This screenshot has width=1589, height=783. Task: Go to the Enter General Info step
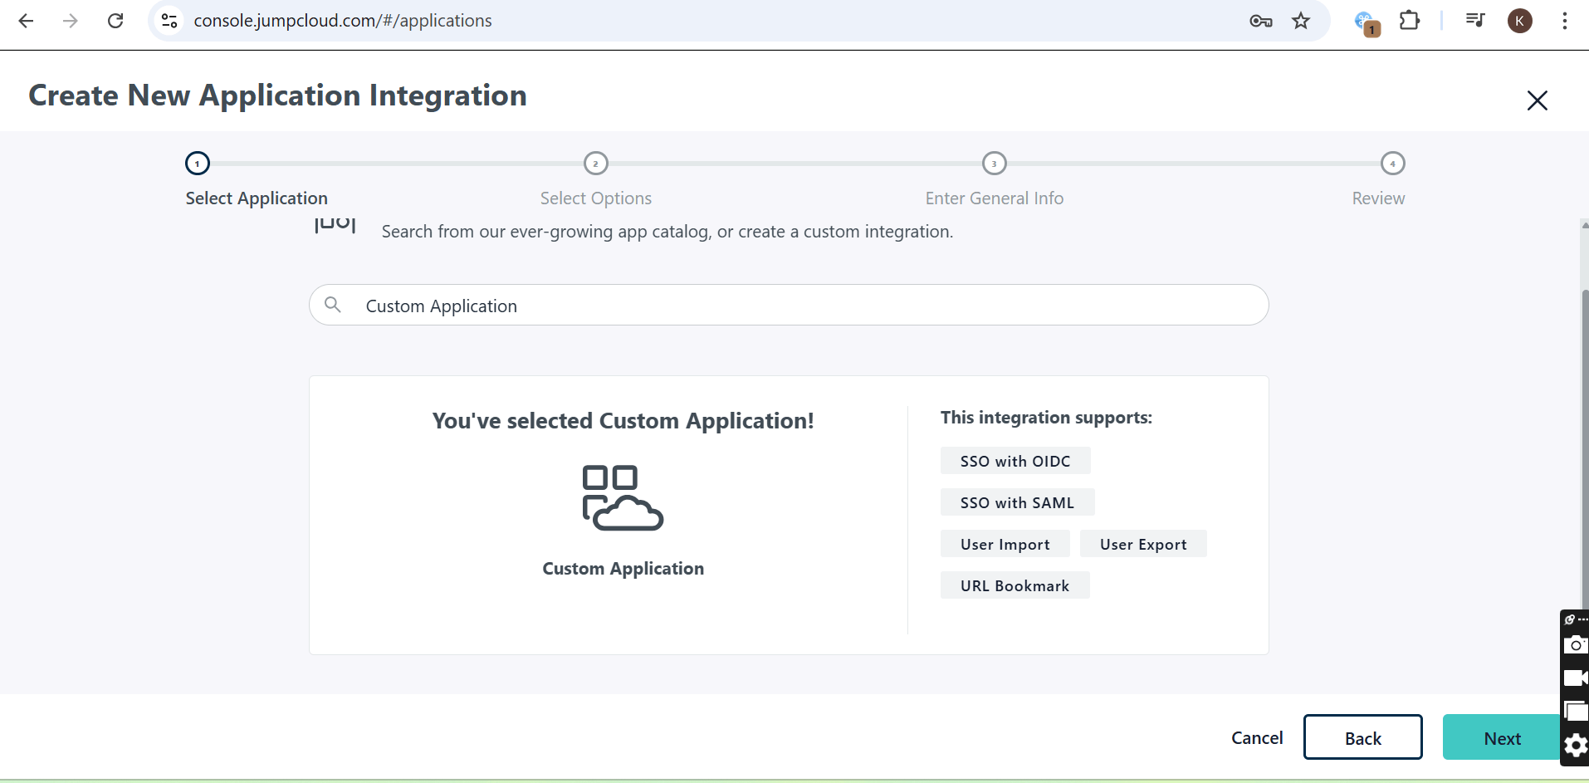click(x=994, y=164)
